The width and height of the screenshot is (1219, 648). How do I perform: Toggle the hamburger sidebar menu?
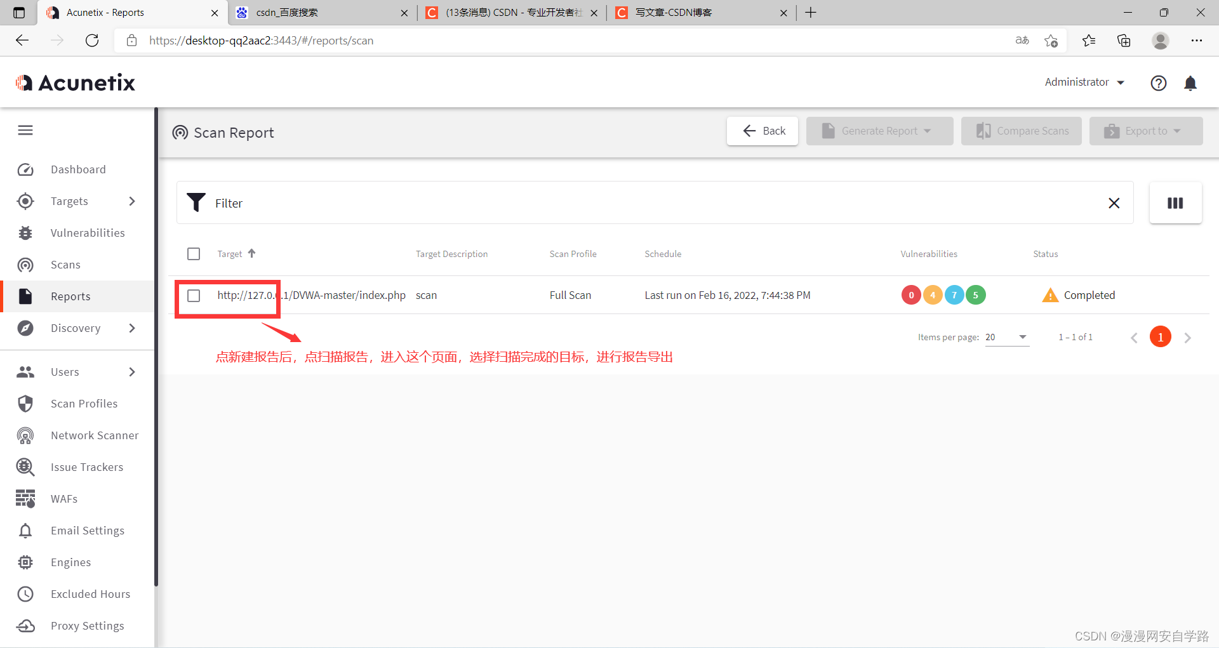(25, 130)
